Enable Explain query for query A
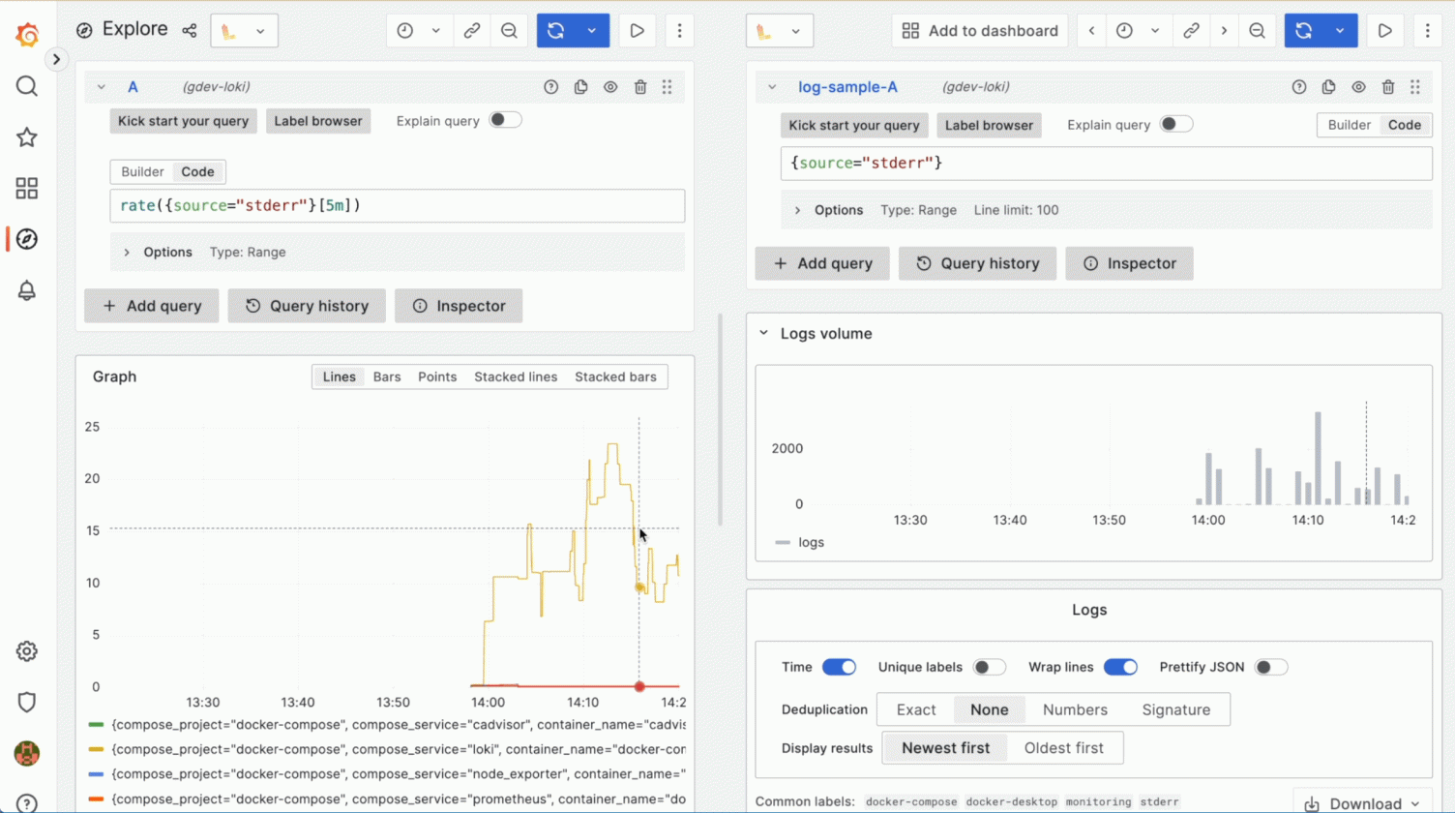The width and height of the screenshot is (1455, 813). click(505, 121)
